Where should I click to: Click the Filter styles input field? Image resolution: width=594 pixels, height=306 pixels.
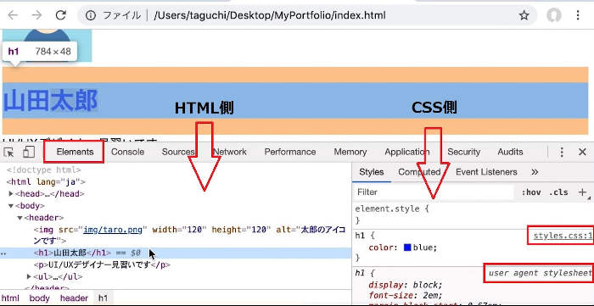pos(433,192)
